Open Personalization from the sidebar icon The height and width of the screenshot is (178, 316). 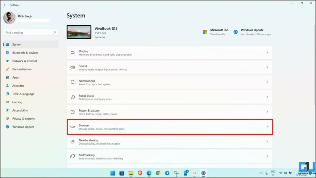click(x=7, y=69)
